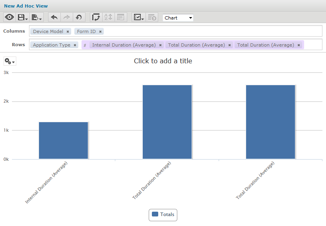
Task: Click the eye display mode icon
Action: [x=10, y=18]
